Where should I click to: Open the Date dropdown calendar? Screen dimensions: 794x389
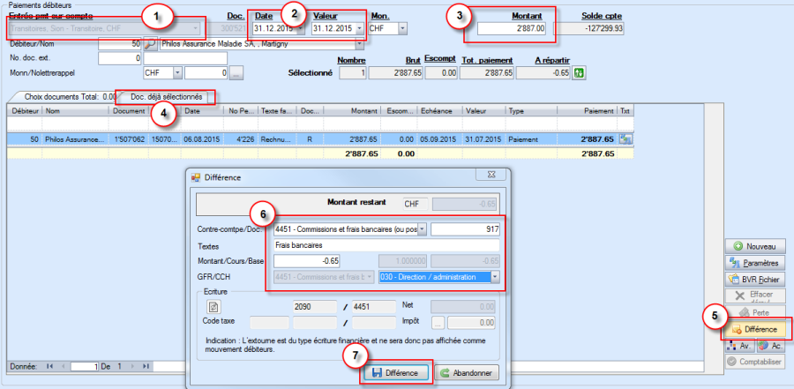[301, 29]
